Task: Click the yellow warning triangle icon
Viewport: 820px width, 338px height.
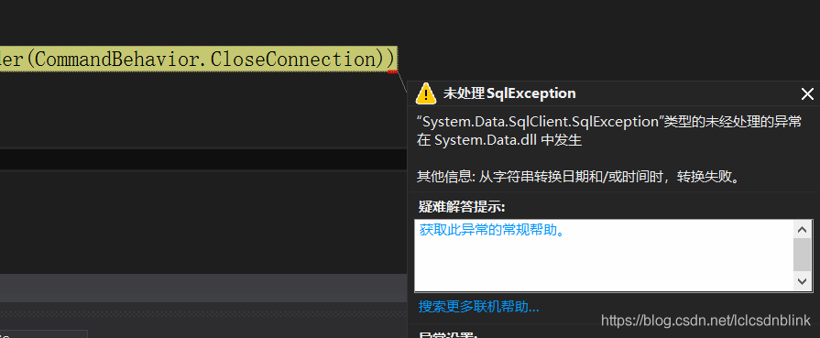Action: point(425,93)
